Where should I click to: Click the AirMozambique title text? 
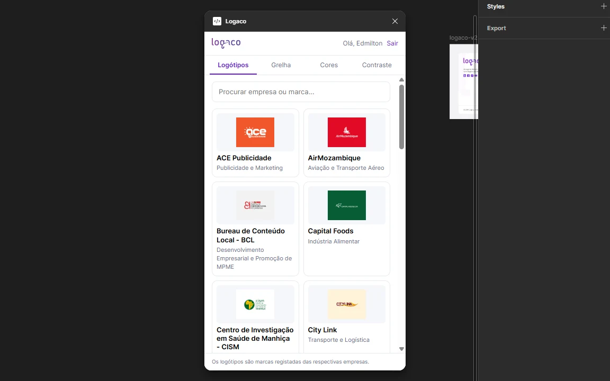click(x=334, y=158)
